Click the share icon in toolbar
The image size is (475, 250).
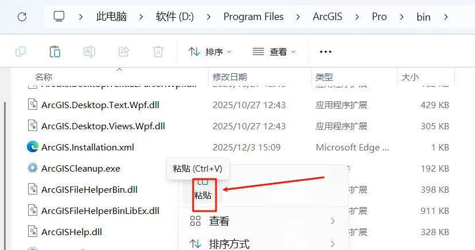point(124,51)
